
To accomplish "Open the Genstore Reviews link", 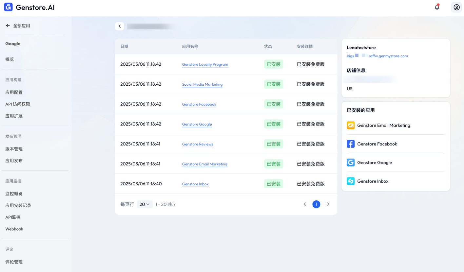I will tap(198, 144).
